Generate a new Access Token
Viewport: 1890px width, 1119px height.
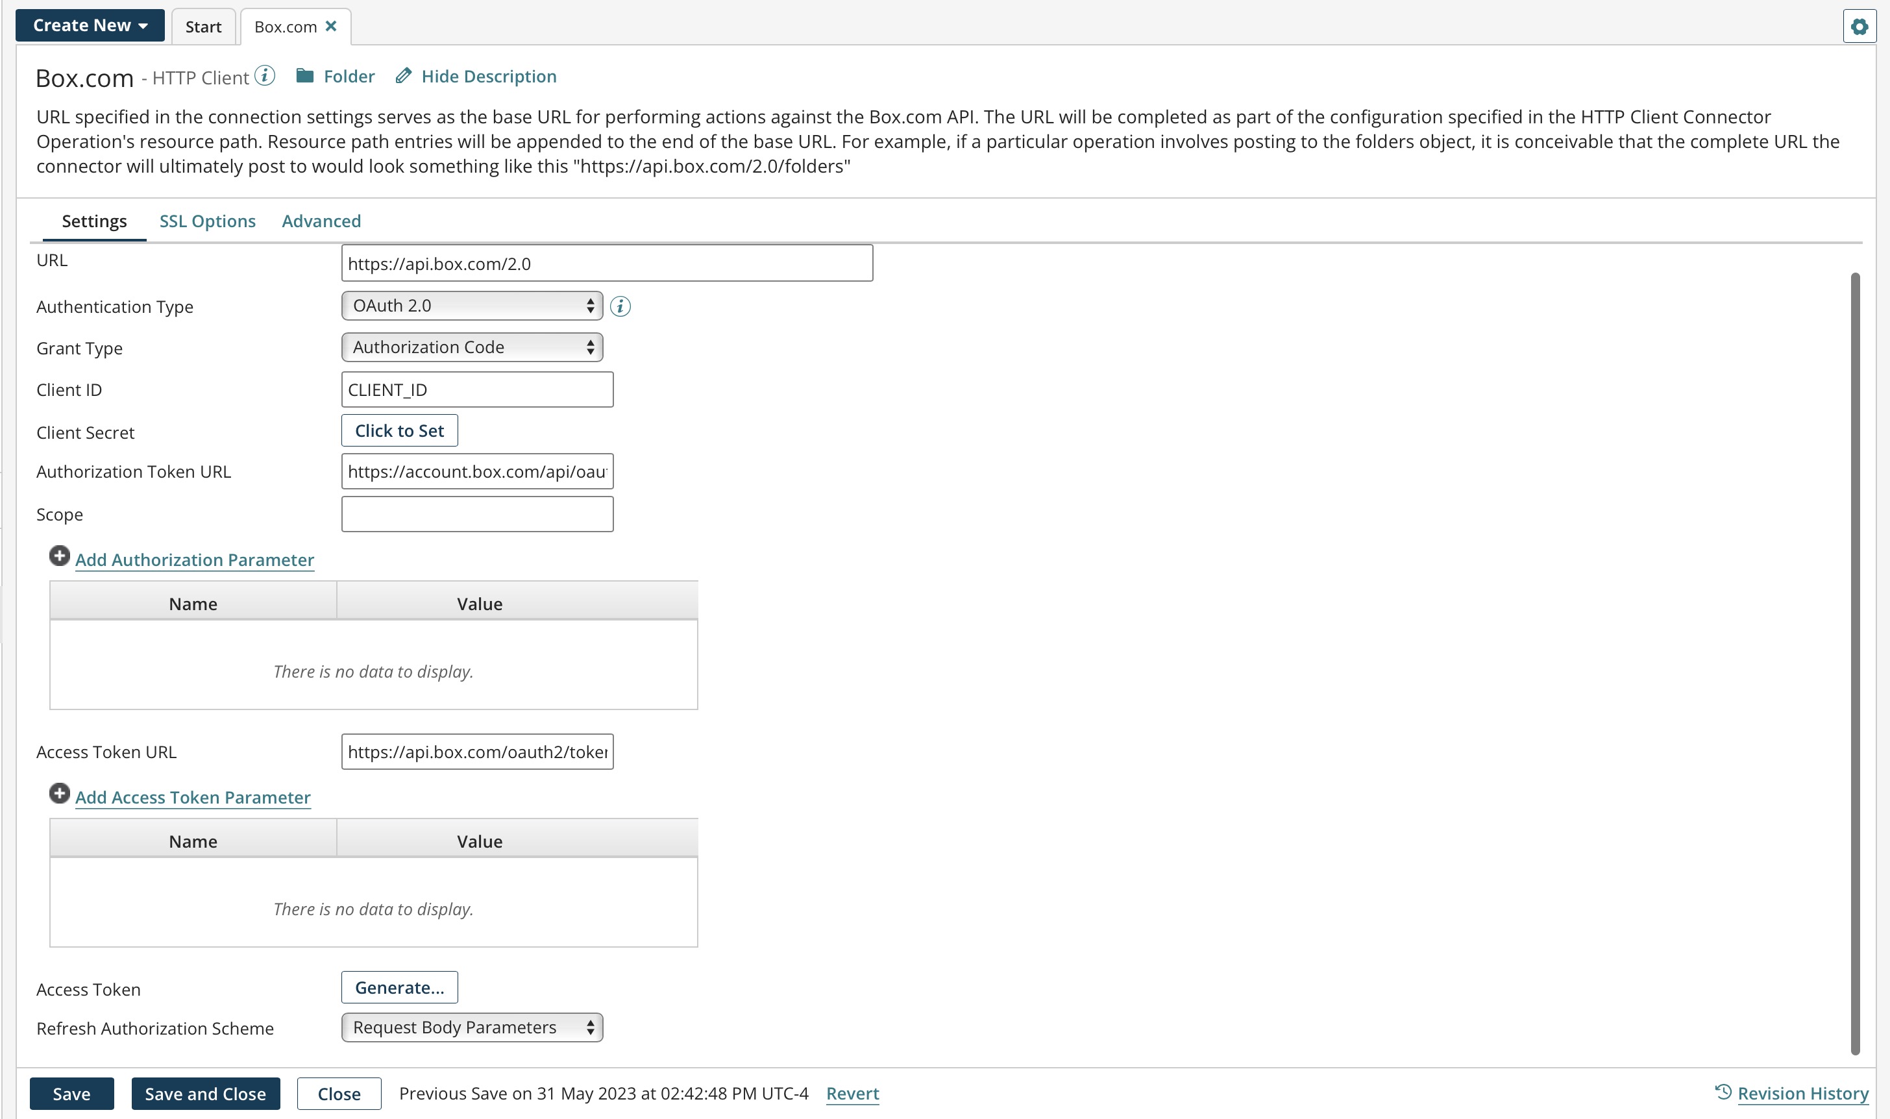tap(399, 987)
